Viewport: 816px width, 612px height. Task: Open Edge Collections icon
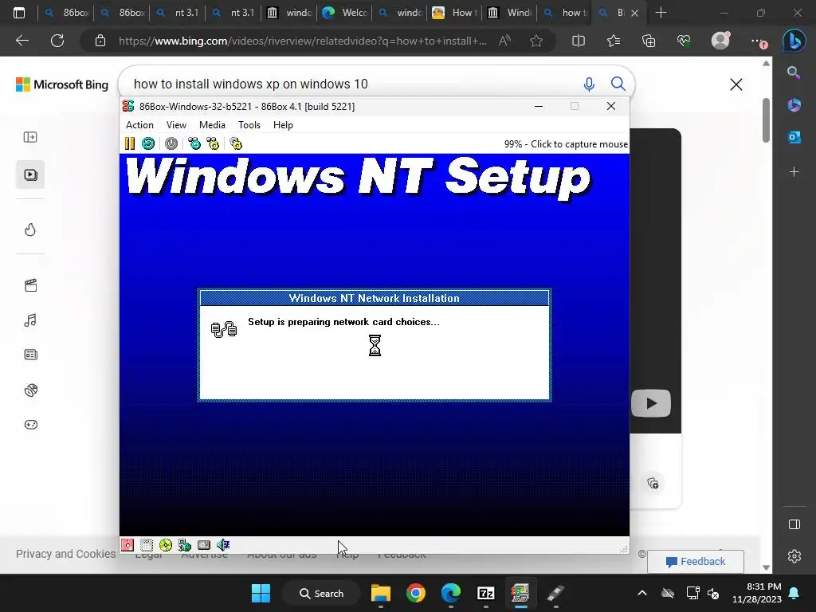[x=649, y=41]
